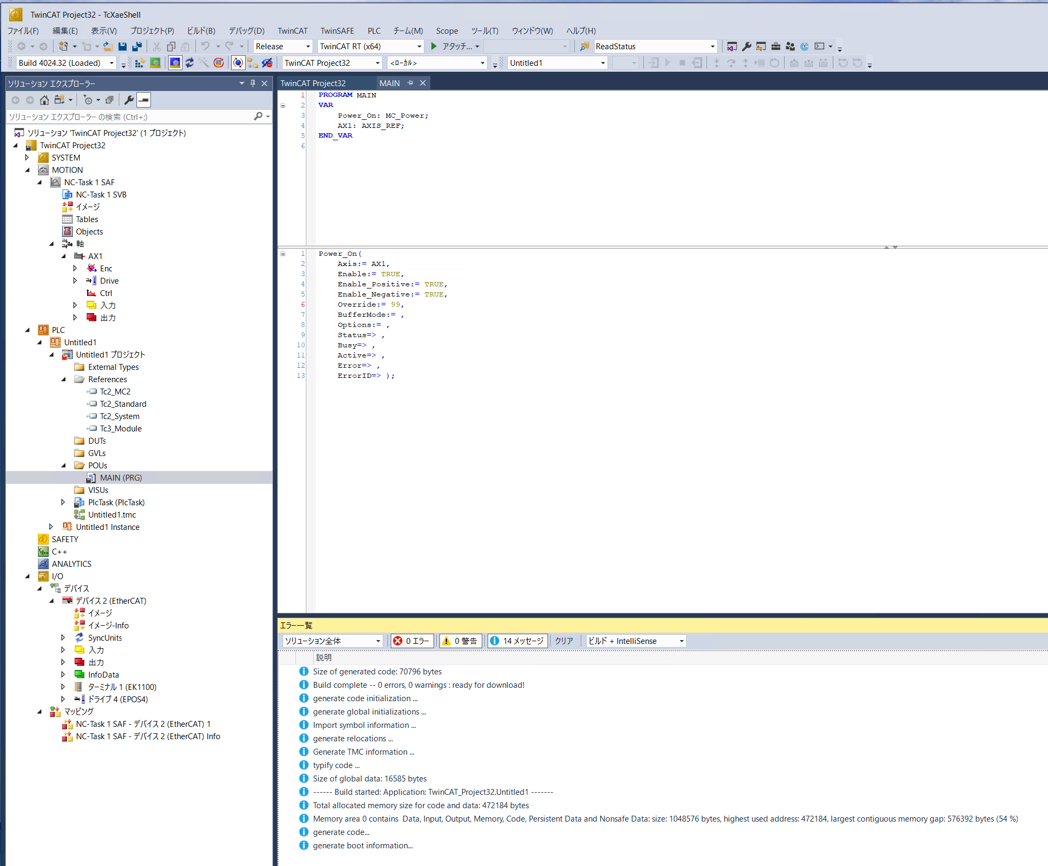Open the TwinSAFE menu
This screenshot has width=1048, height=866.
(337, 31)
